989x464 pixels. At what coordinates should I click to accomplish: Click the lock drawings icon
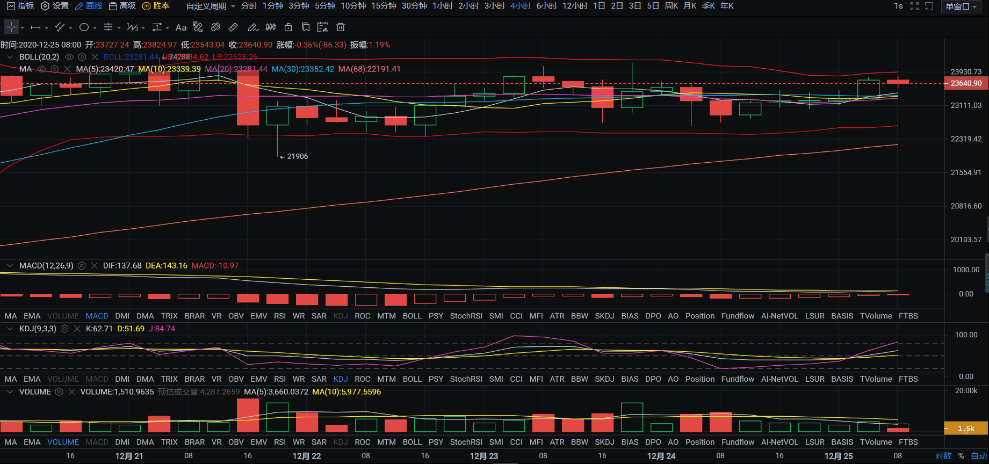[x=288, y=27]
